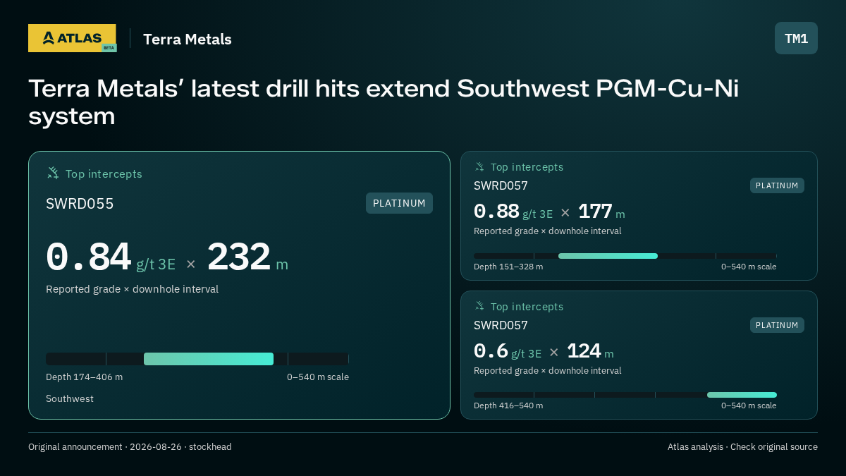Click drill icon in the 0.6 g/t card
Image resolution: width=846 pixels, height=476 pixels.
point(479,306)
